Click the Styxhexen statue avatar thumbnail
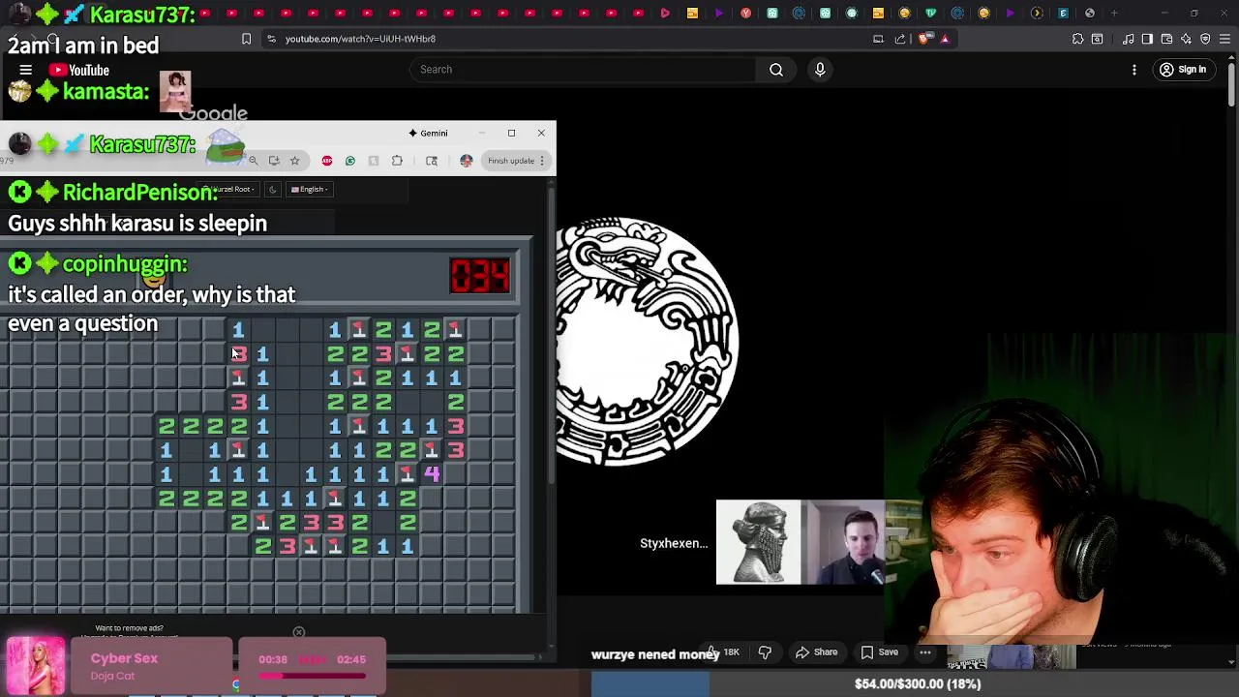The image size is (1239, 697). pyautogui.click(x=758, y=542)
